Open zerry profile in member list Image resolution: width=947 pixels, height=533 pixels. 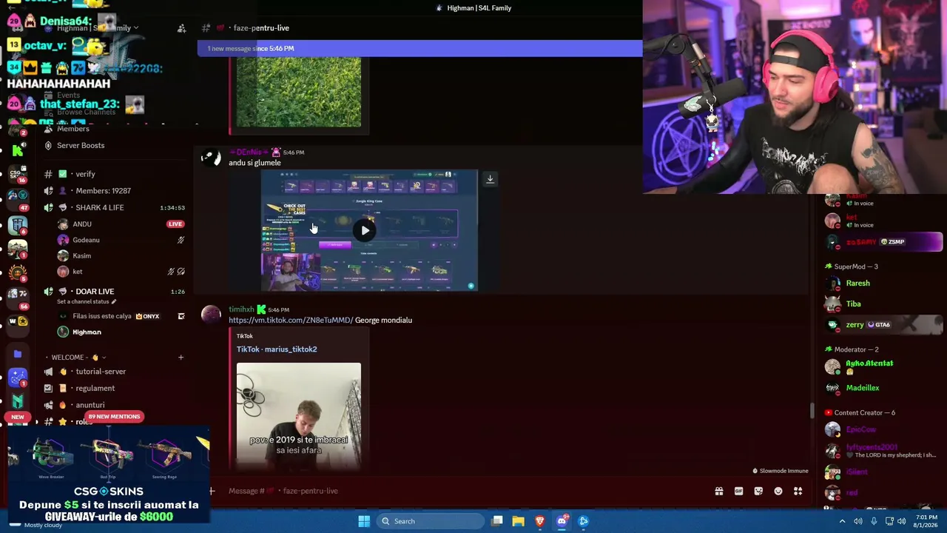click(883, 324)
